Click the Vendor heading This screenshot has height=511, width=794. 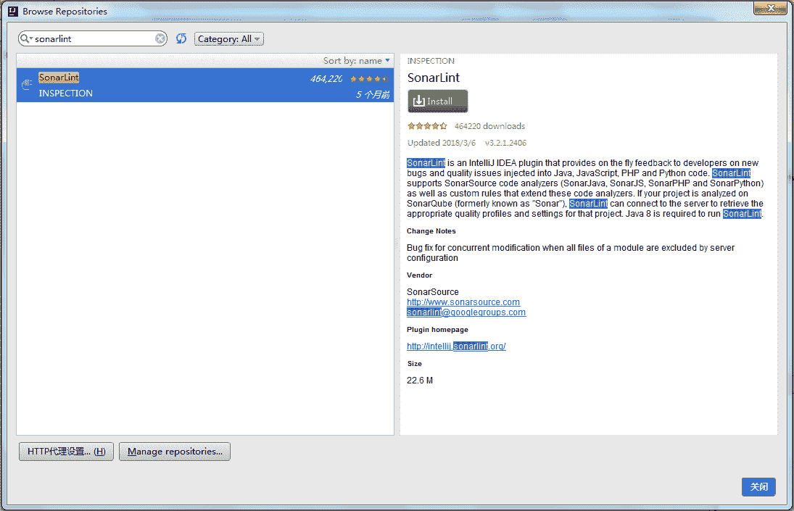click(420, 275)
